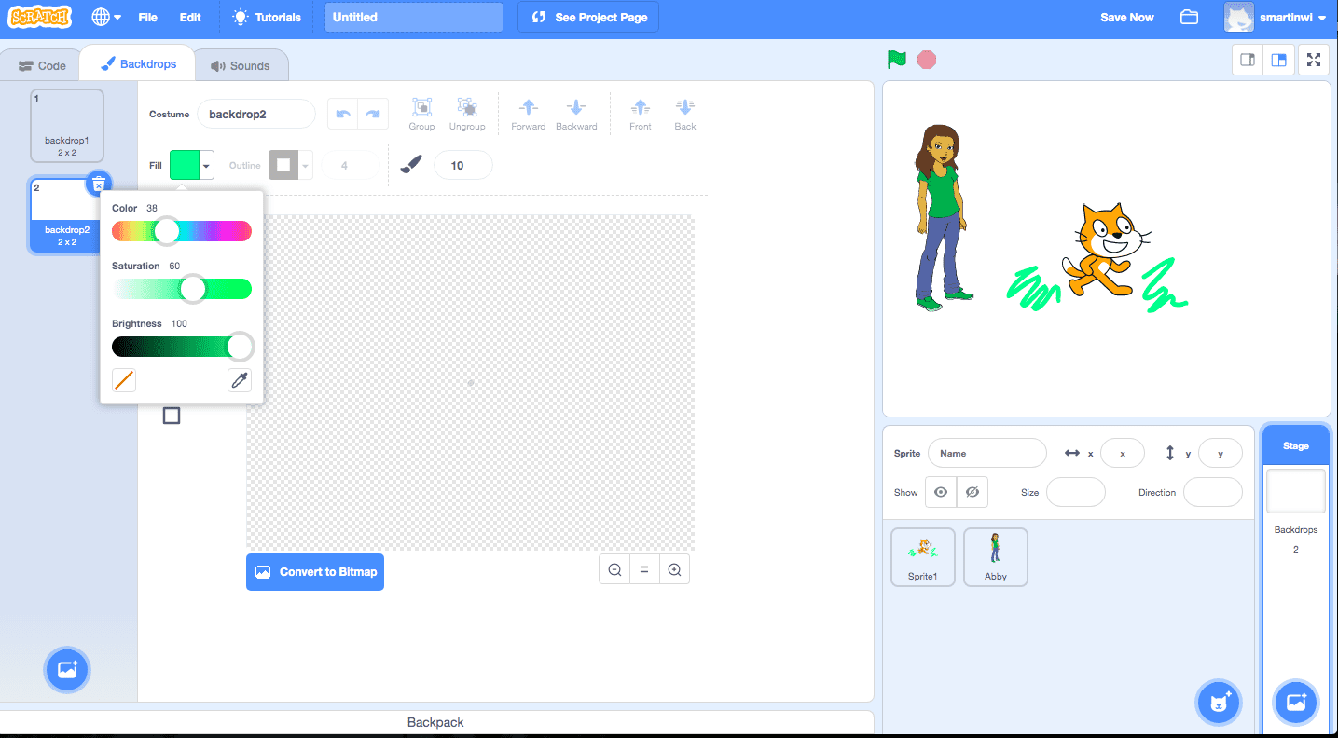Click the show sprite eye toggle
This screenshot has width=1338, height=738.
(941, 492)
